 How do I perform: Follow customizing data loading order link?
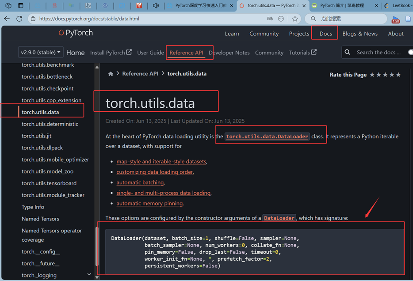click(155, 172)
